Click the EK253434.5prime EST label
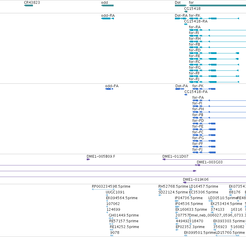246x237 pixels. [226, 204]
